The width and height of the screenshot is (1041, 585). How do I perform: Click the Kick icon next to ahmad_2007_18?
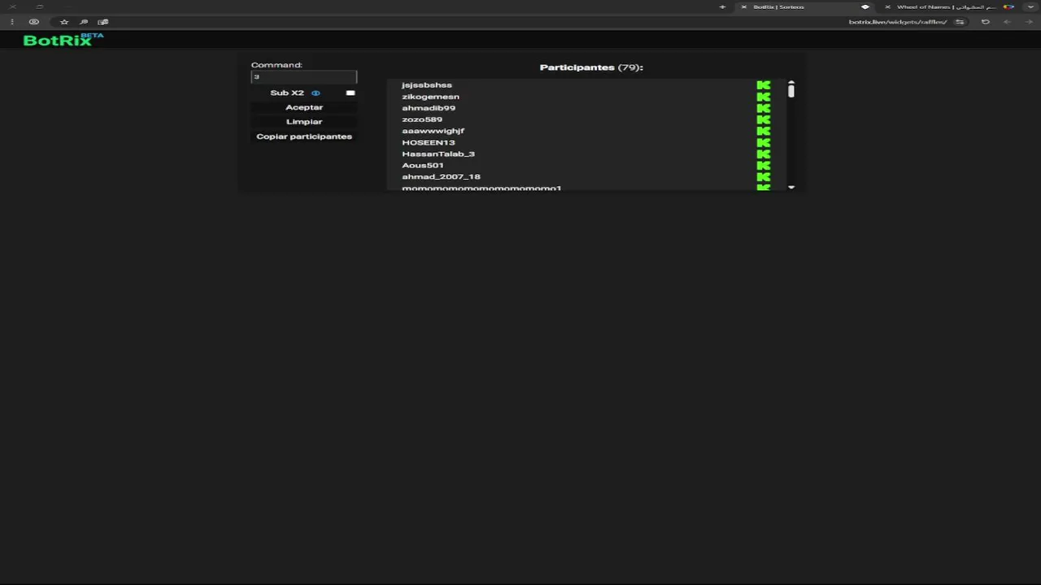coord(763,176)
